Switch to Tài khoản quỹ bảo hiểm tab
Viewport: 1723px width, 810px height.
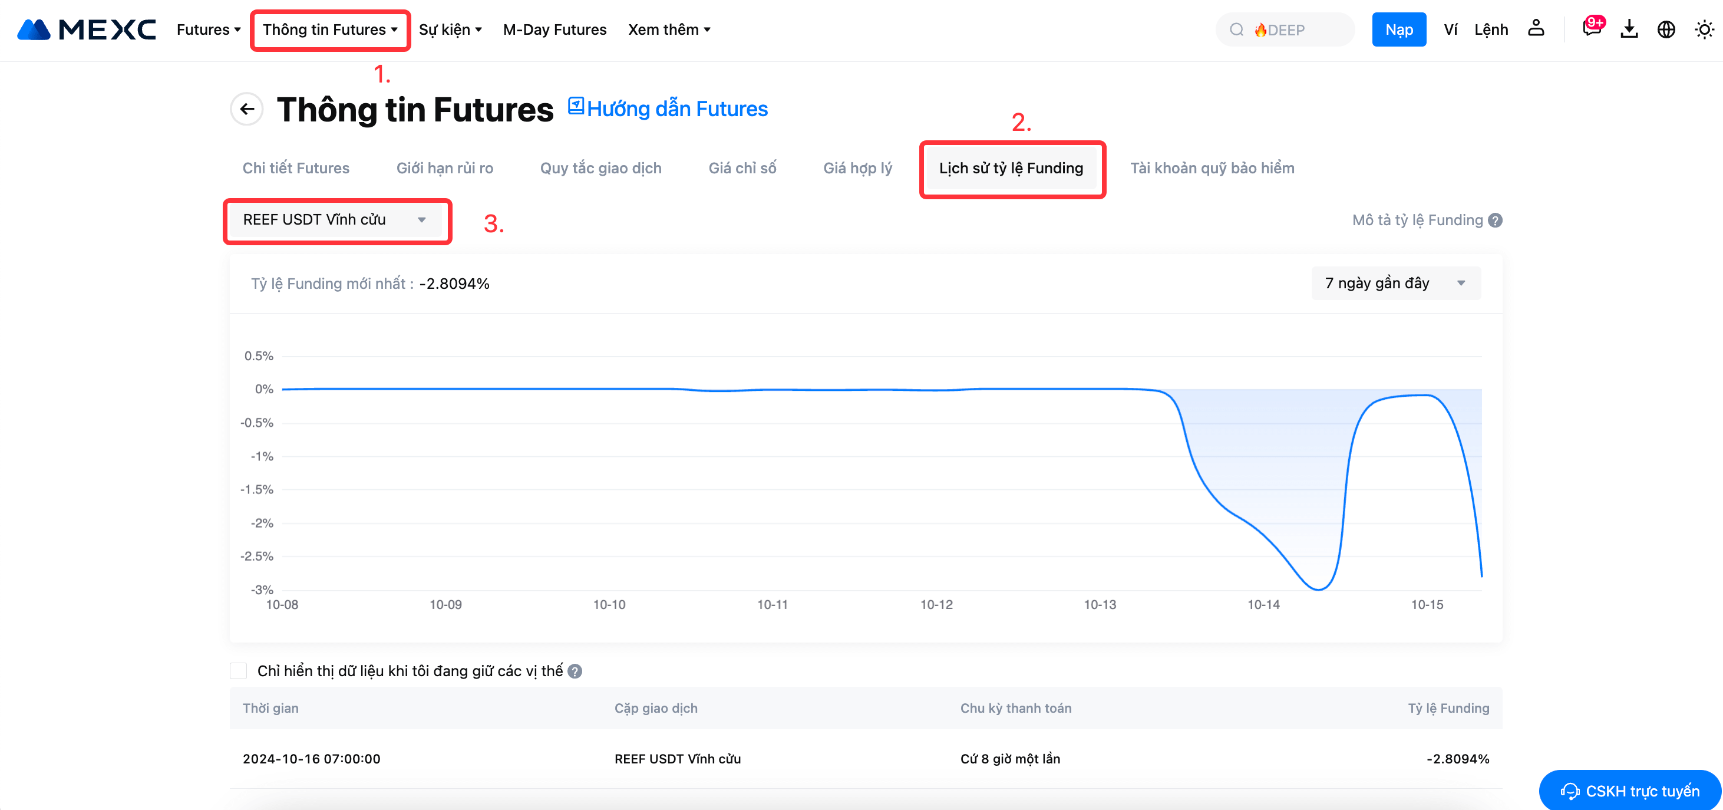1212,168
